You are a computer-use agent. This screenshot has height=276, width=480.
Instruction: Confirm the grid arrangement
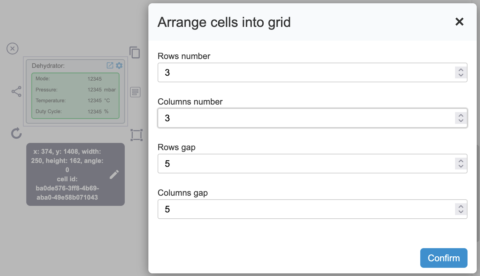[444, 258]
